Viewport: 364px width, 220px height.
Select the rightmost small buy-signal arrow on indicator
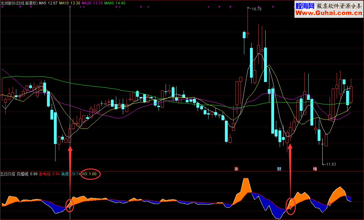pos(330,204)
